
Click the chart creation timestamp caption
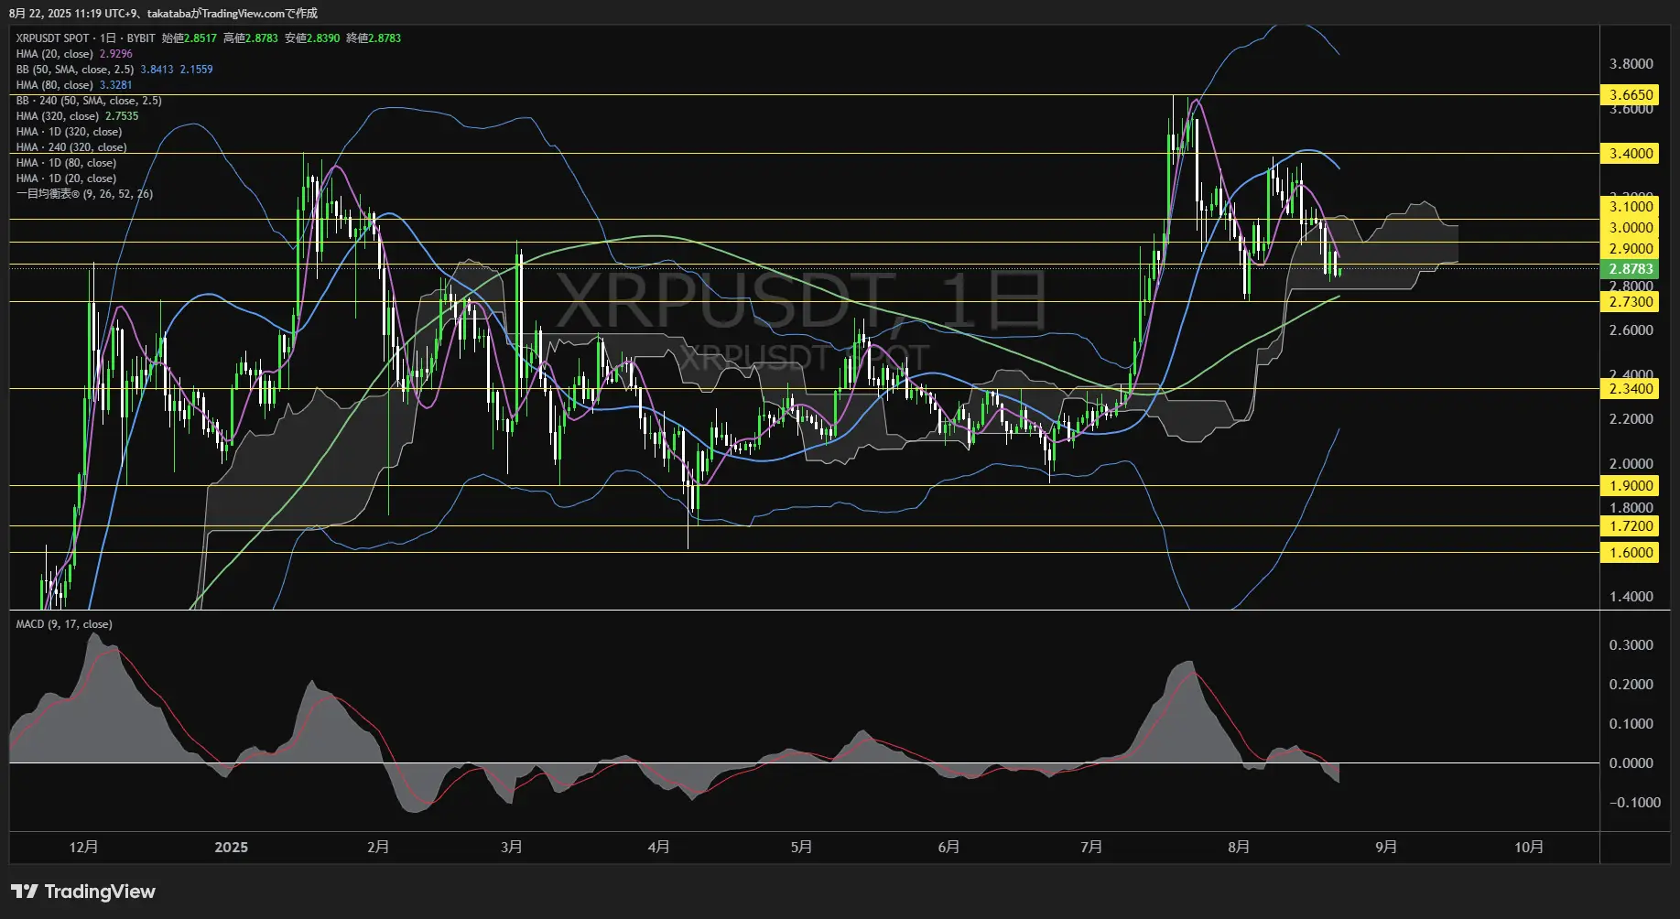point(163,13)
